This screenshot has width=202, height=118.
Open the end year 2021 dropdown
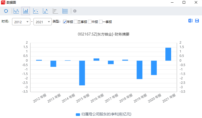tap(42, 22)
